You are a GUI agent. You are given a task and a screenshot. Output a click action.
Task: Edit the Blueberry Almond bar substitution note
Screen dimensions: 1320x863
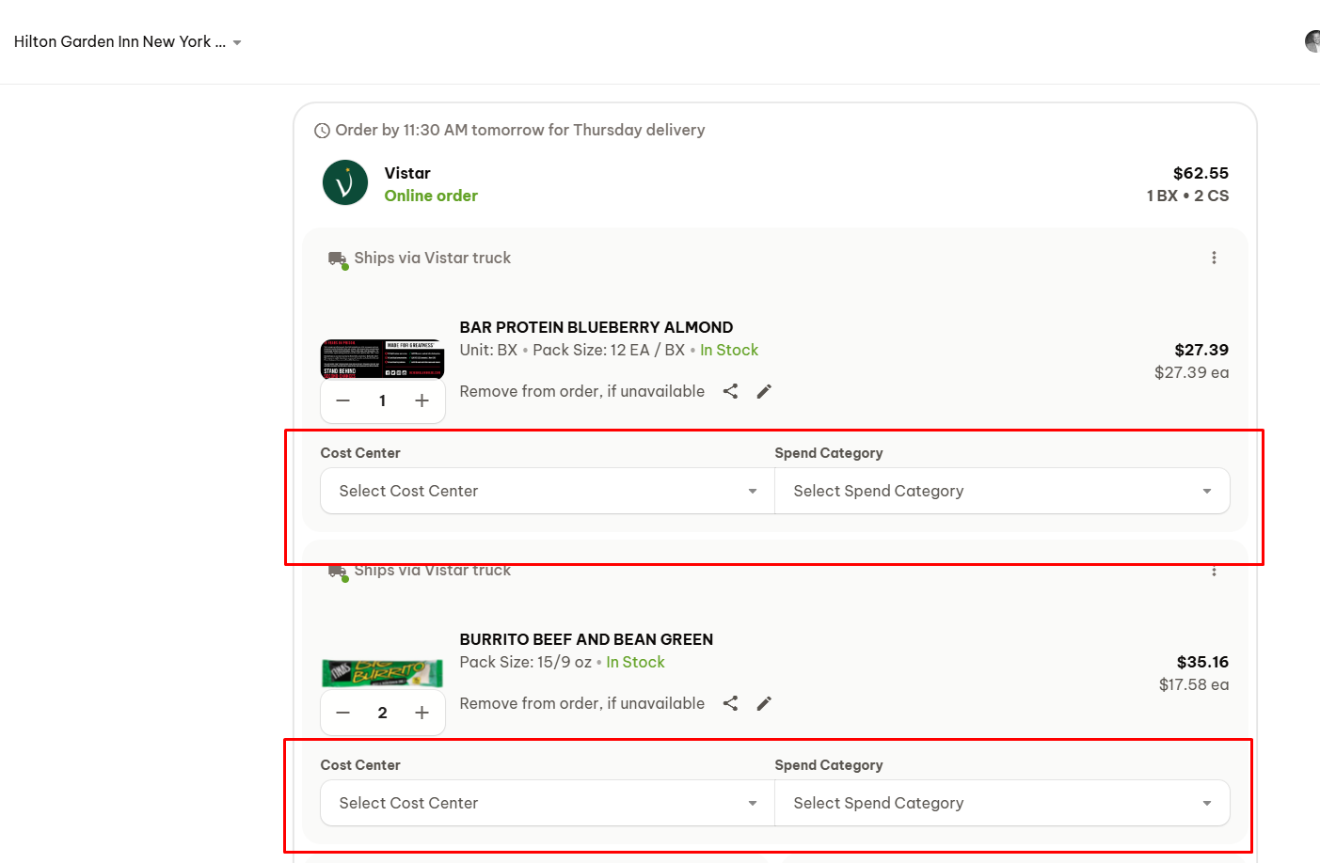tap(764, 391)
